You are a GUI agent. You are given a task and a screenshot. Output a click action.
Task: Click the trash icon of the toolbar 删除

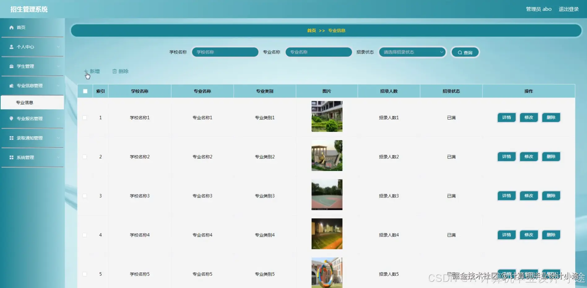(114, 71)
